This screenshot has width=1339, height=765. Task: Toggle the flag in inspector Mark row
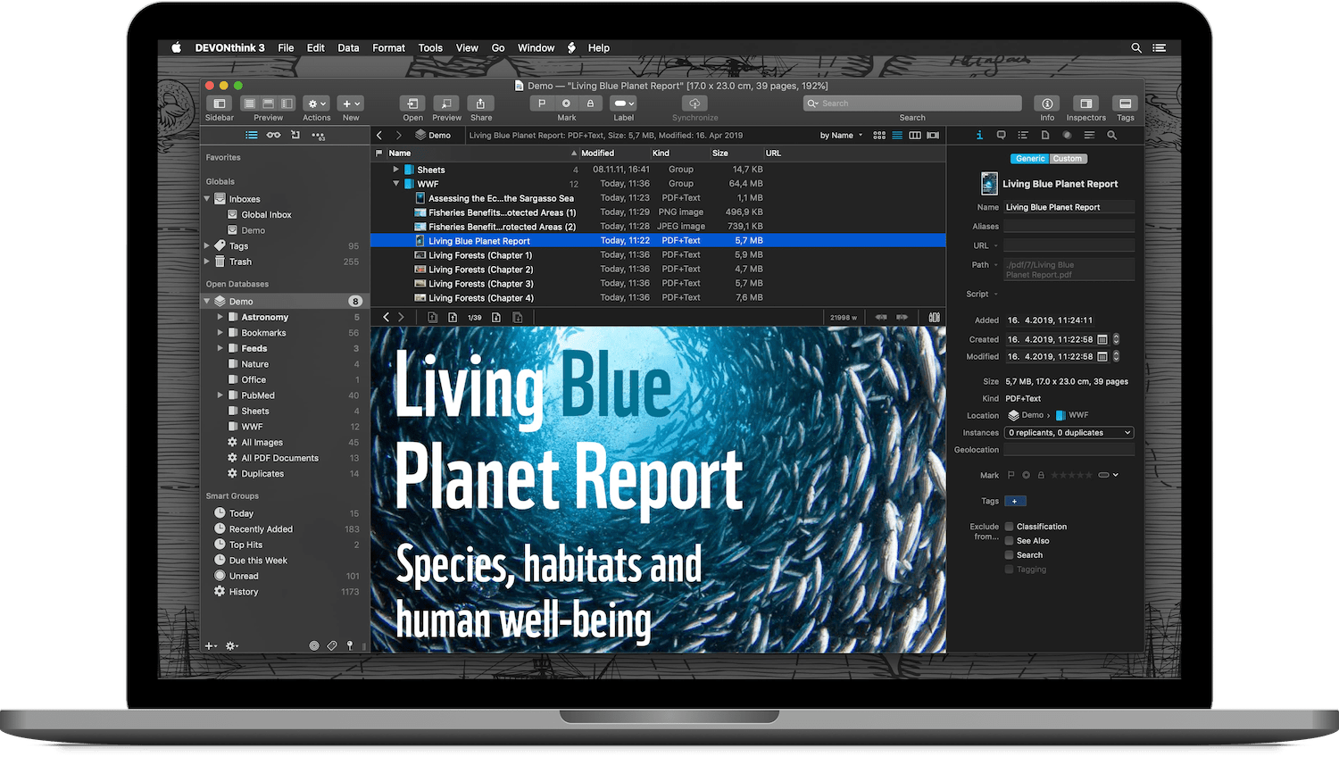(x=1011, y=475)
